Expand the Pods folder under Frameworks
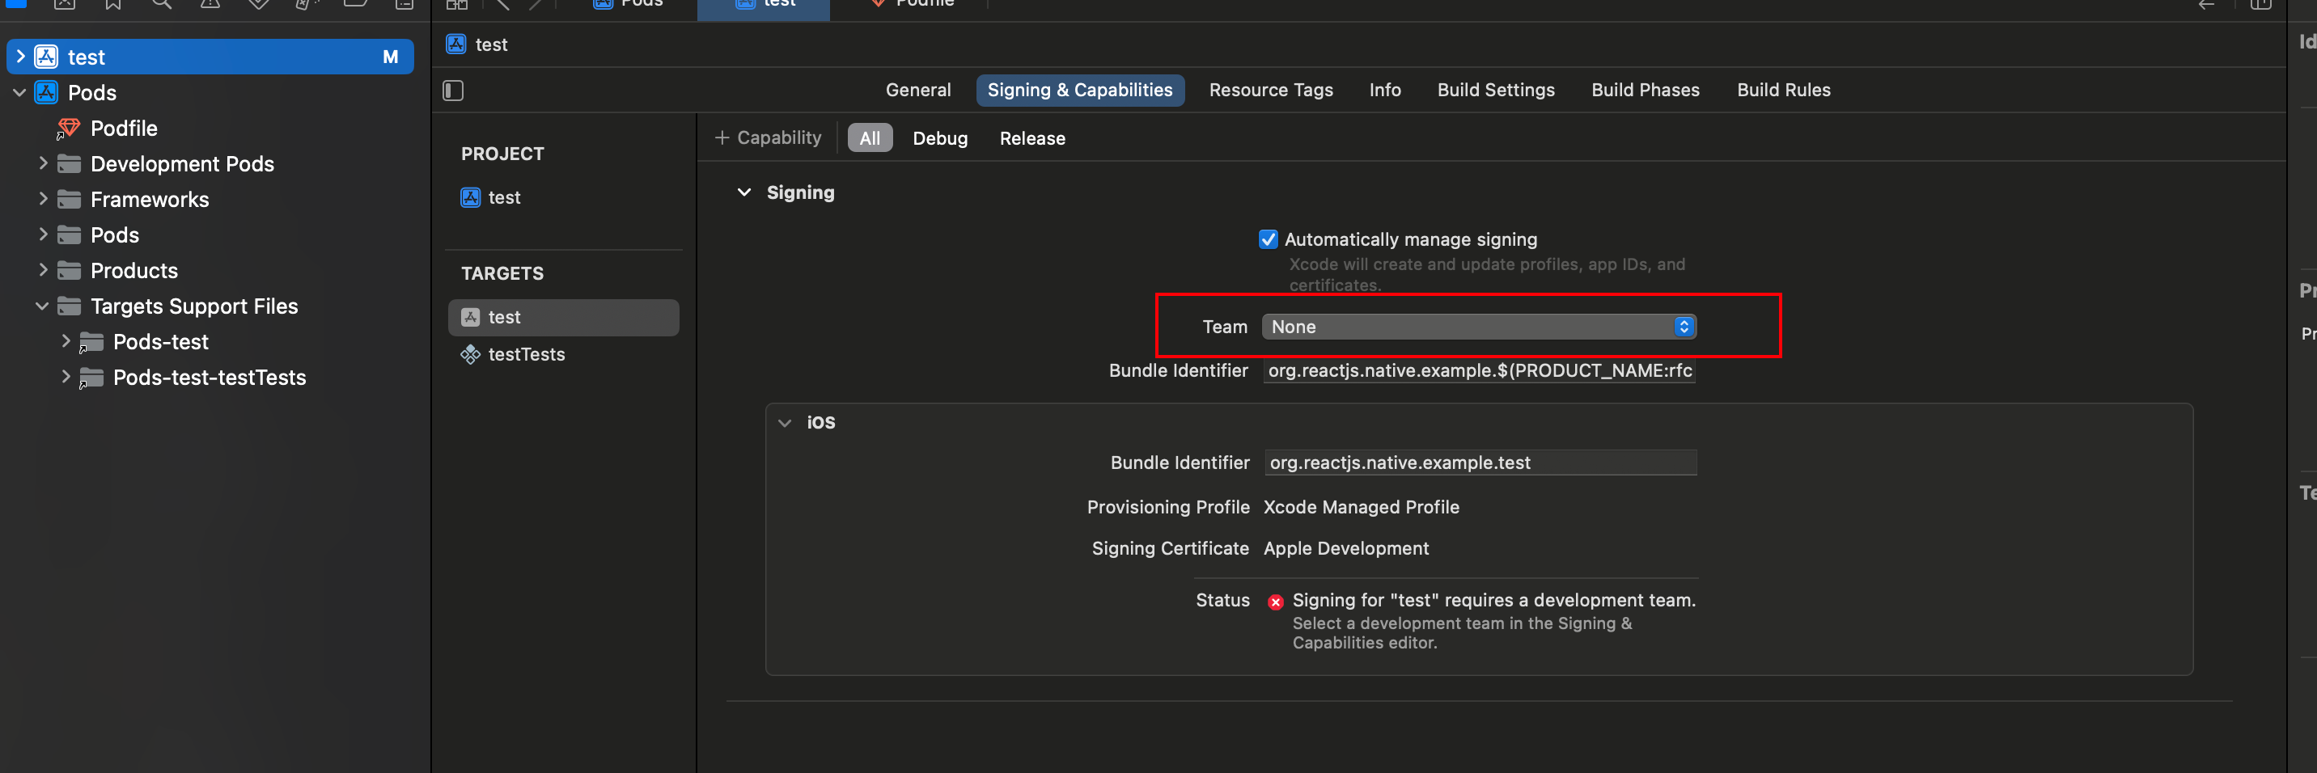Viewport: 2317px width, 773px height. tap(42, 234)
